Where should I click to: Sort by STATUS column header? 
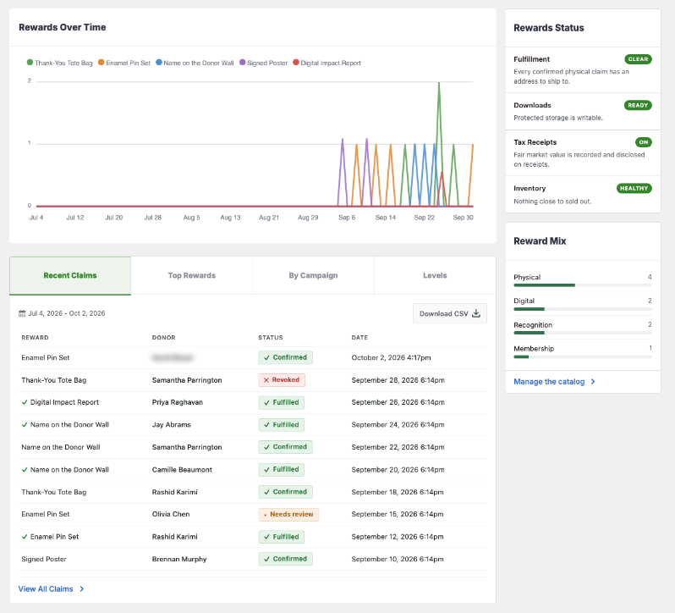pyautogui.click(x=271, y=338)
